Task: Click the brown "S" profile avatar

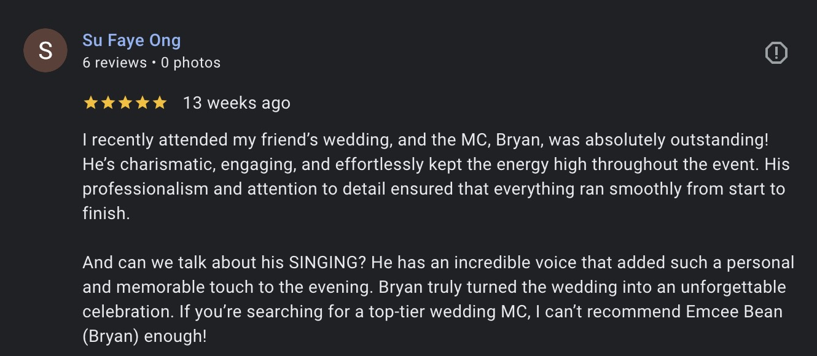Action: (x=45, y=50)
